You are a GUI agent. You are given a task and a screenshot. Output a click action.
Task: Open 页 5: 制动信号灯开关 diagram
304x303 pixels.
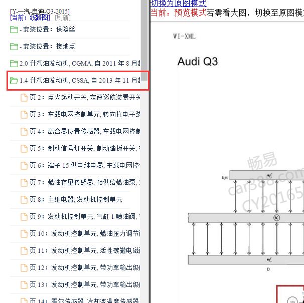pyautogui.click(x=85, y=149)
